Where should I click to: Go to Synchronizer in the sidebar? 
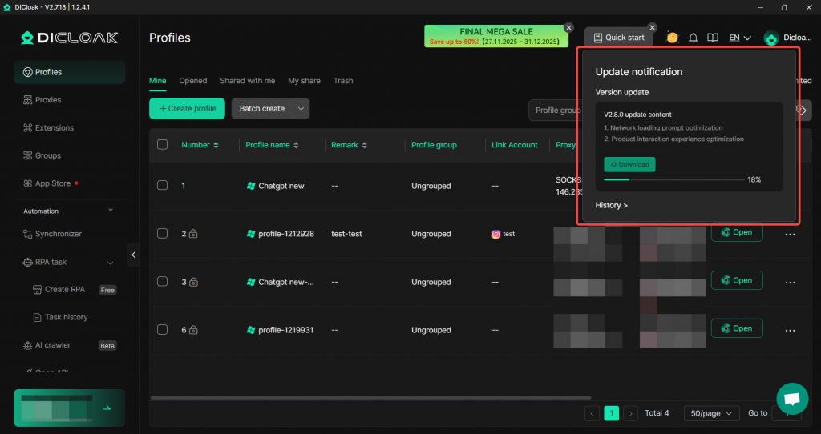click(58, 234)
